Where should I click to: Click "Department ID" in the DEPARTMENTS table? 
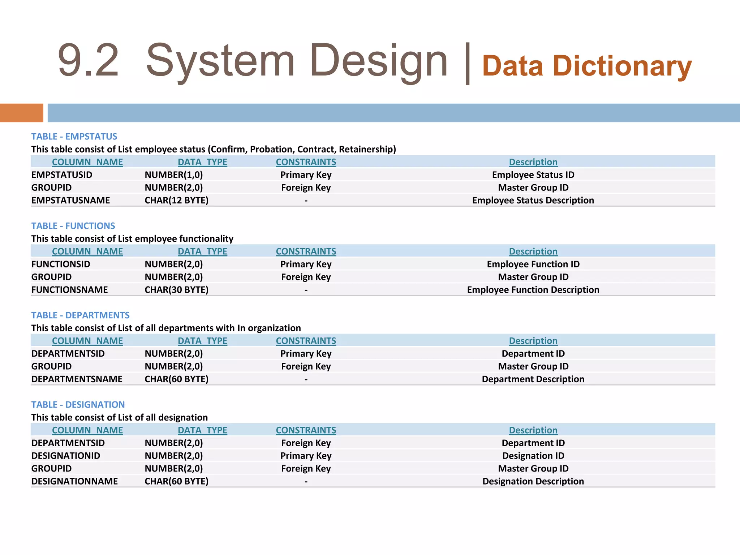[533, 353]
